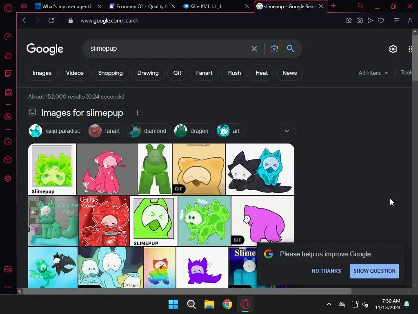This screenshot has width=418, height=314.
Task: Open the All filters dropdown
Action: (373, 73)
